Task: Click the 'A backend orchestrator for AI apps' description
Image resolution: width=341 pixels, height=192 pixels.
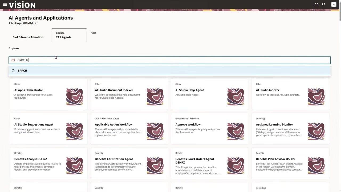Action: (33, 96)
